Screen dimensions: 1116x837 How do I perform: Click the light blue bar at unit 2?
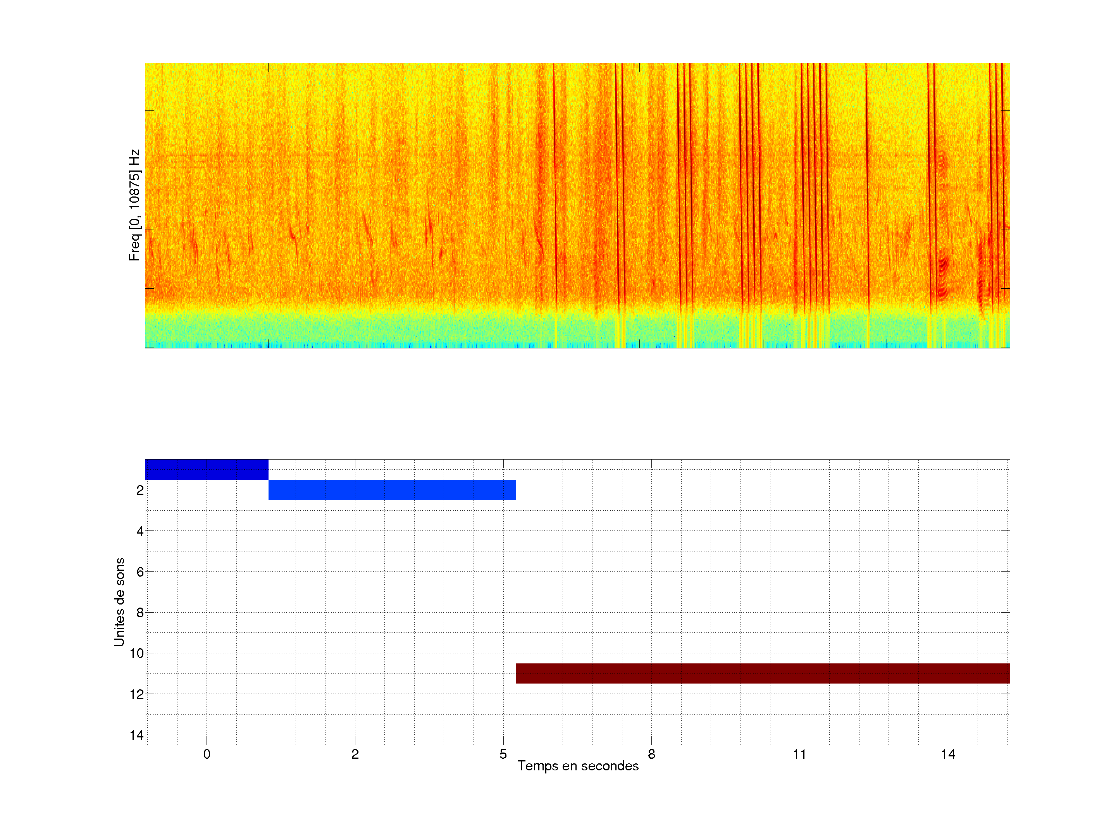(391, 490)
